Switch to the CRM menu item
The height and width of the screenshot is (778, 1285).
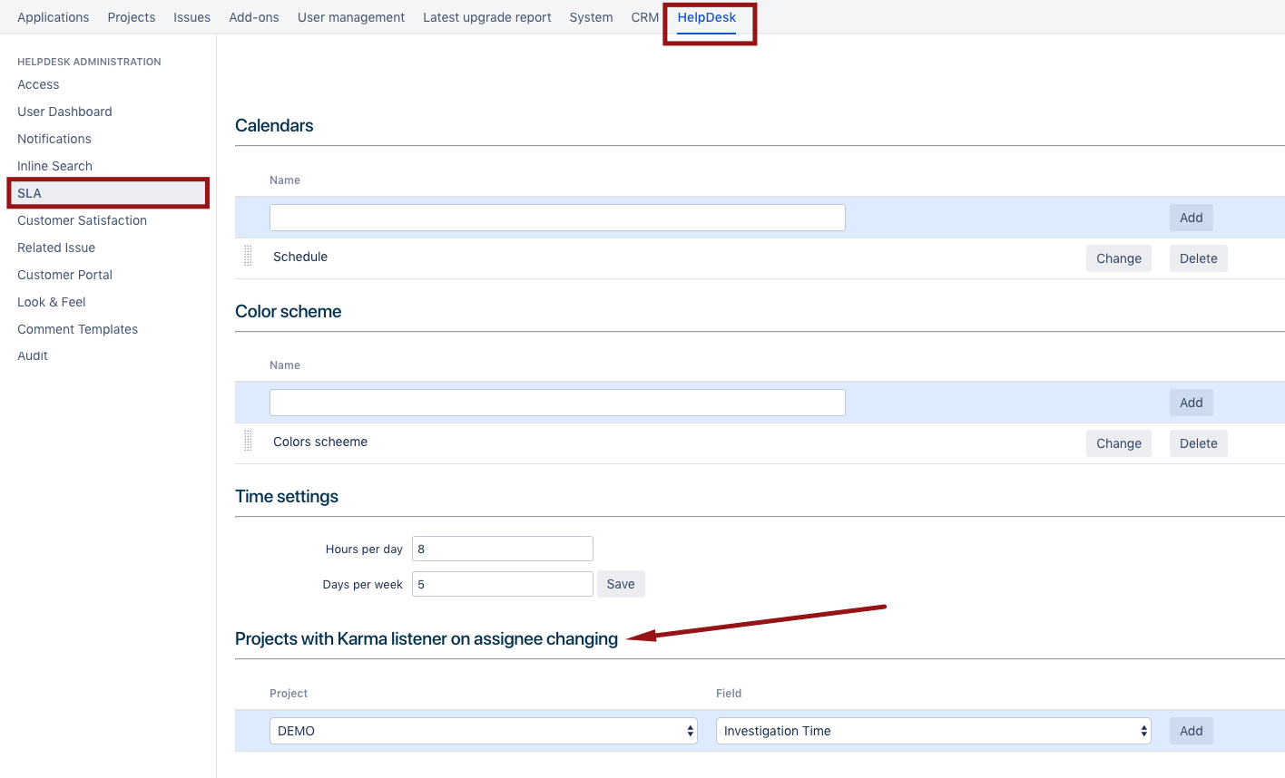[x=644, y=17]
